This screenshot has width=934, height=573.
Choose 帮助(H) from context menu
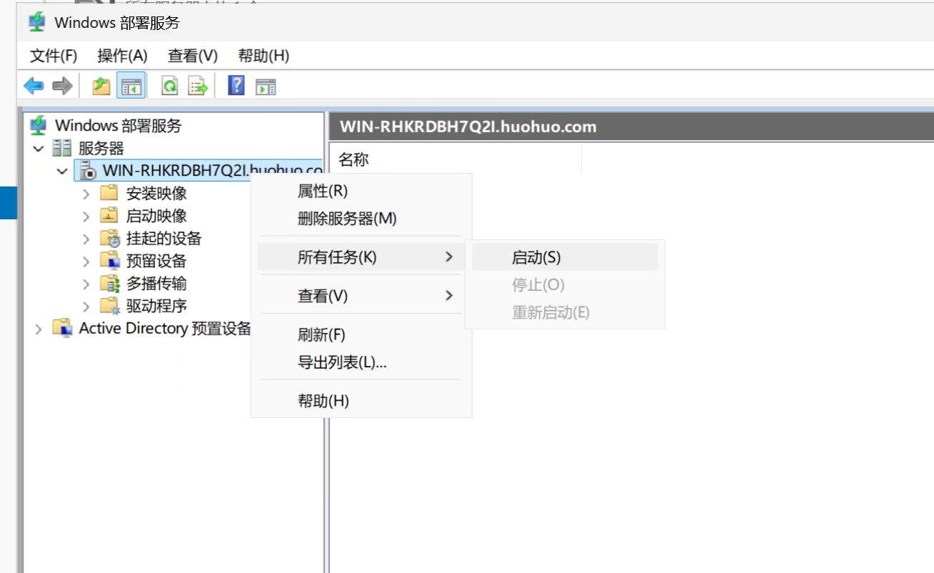tap(361, 401)
